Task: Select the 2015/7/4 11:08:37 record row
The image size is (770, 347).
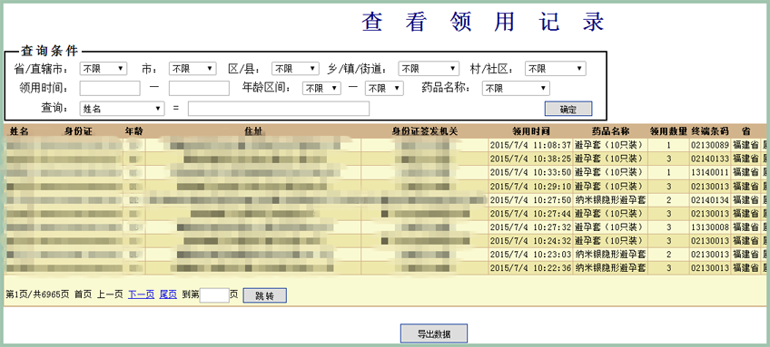Action: click(385, 145)
